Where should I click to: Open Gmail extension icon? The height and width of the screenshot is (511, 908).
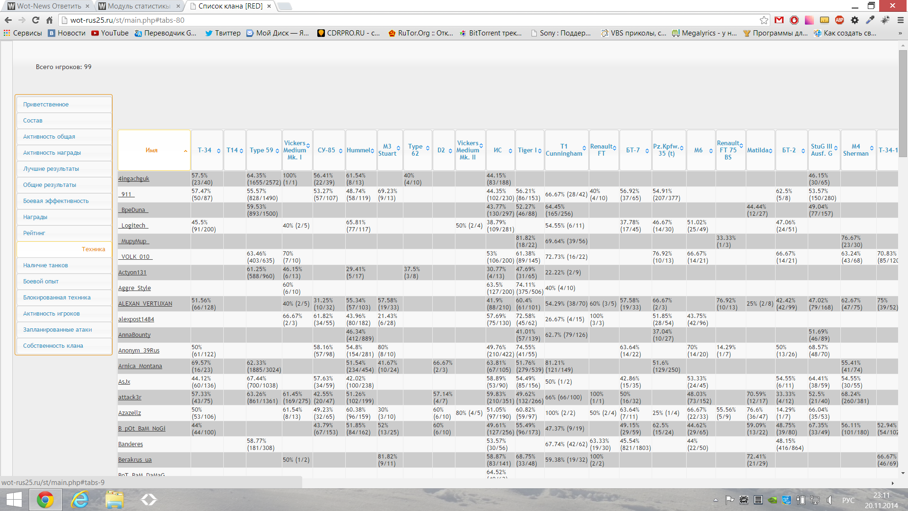tap(779, 20)
